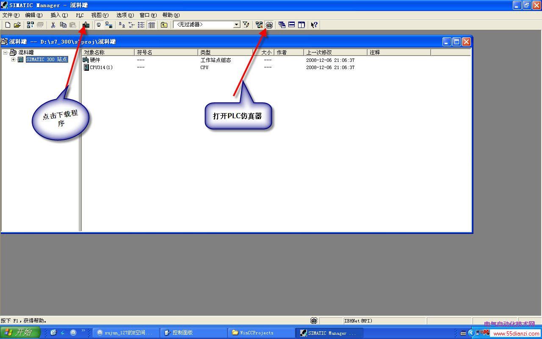Show accessible nodes via toolbar icon

tap(30, 25)
